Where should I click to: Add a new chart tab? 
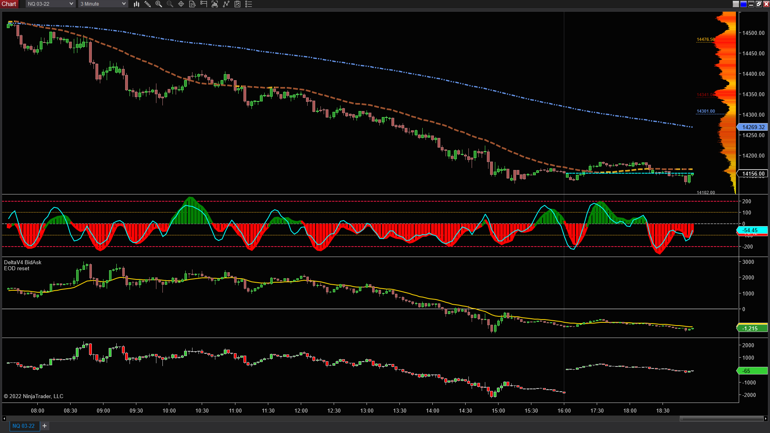(x=45, y=426)
